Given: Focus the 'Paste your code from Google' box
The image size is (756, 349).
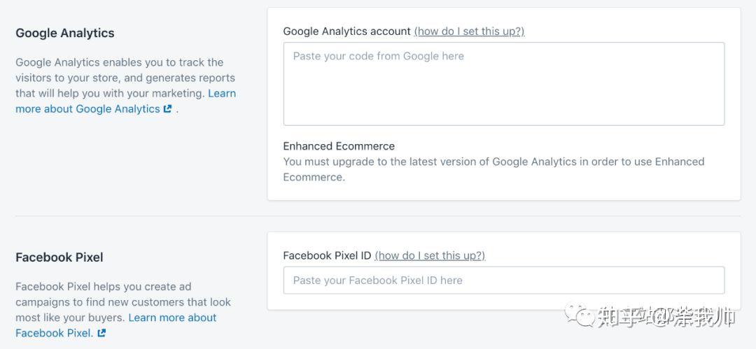Looking at the screenshot, I should pos(504,84).
